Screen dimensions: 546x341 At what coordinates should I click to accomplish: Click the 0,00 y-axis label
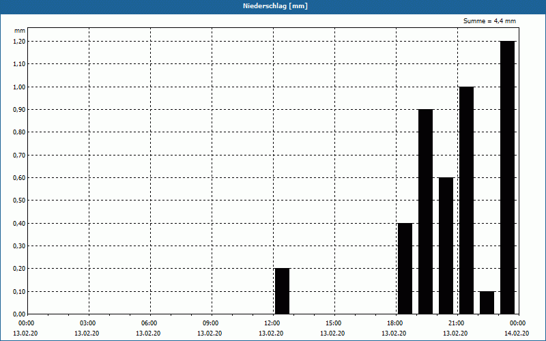coord(19,314)
